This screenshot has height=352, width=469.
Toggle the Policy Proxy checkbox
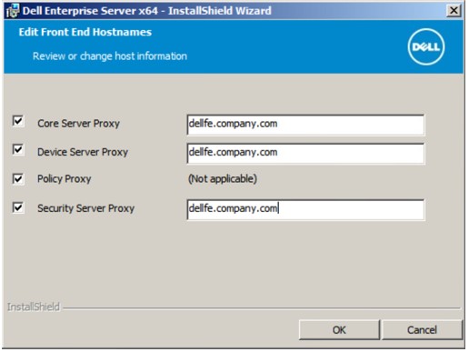click(x=18, y=178)
